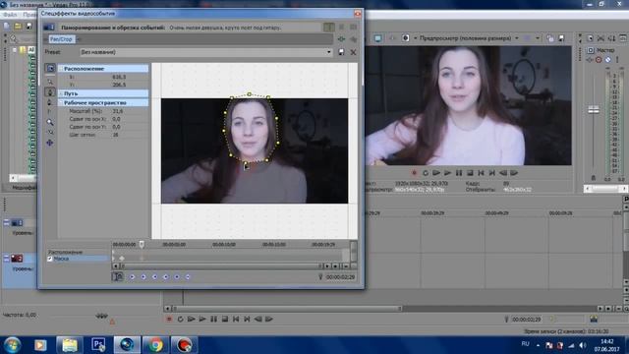Toggle external monitor icon in preview window
Screen dimensions: 629x354
(x=377, y=38)
